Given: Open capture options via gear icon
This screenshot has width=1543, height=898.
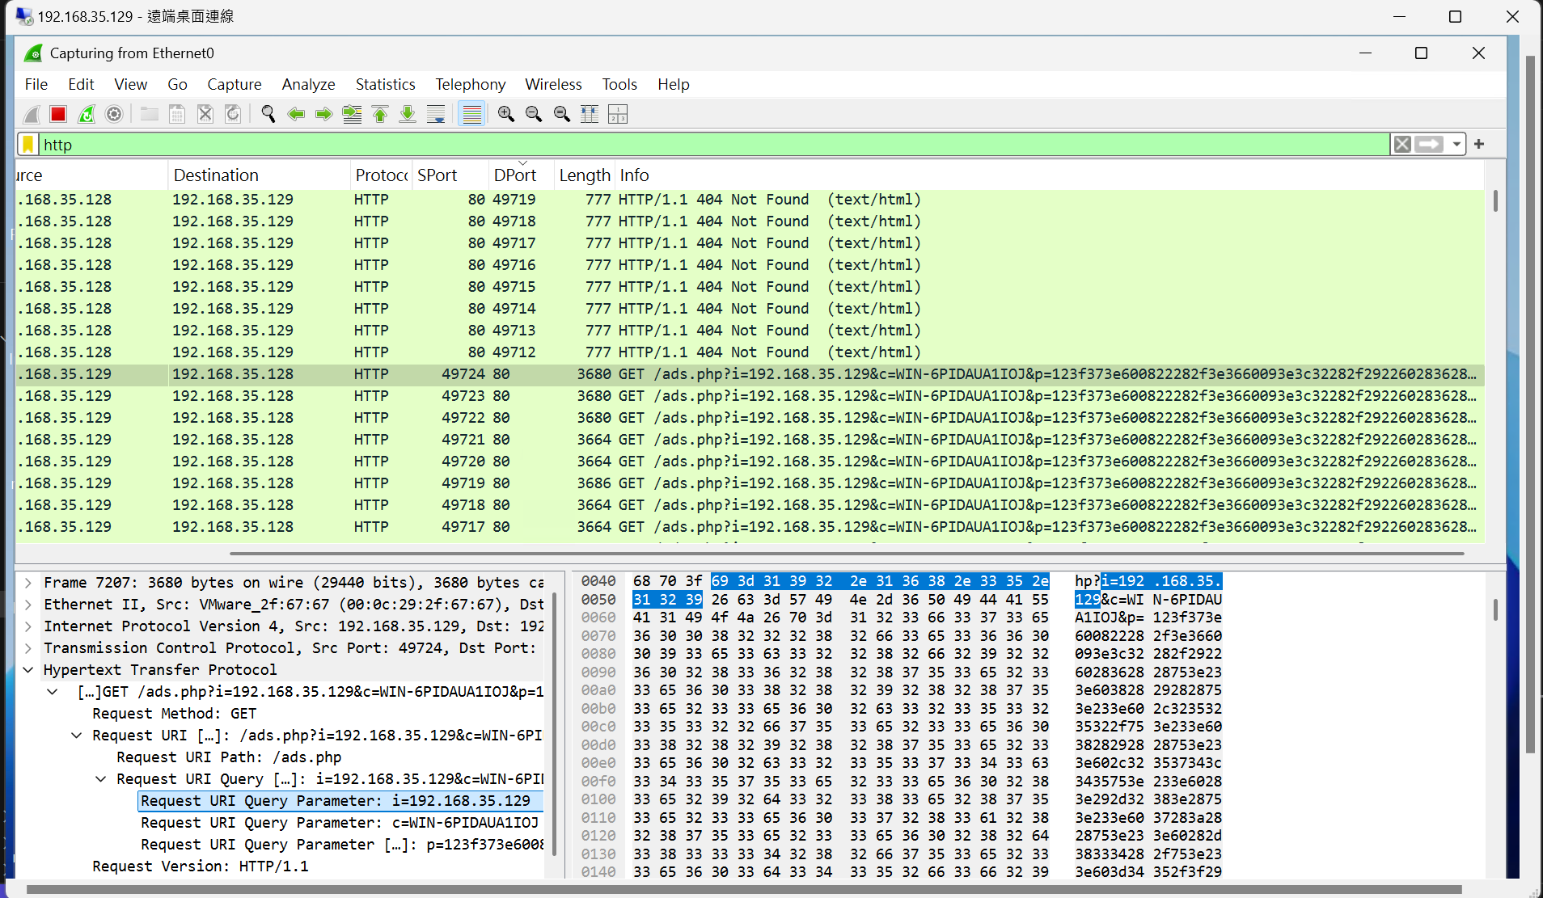Looking at the screenshot, I should tap(113, 113).
